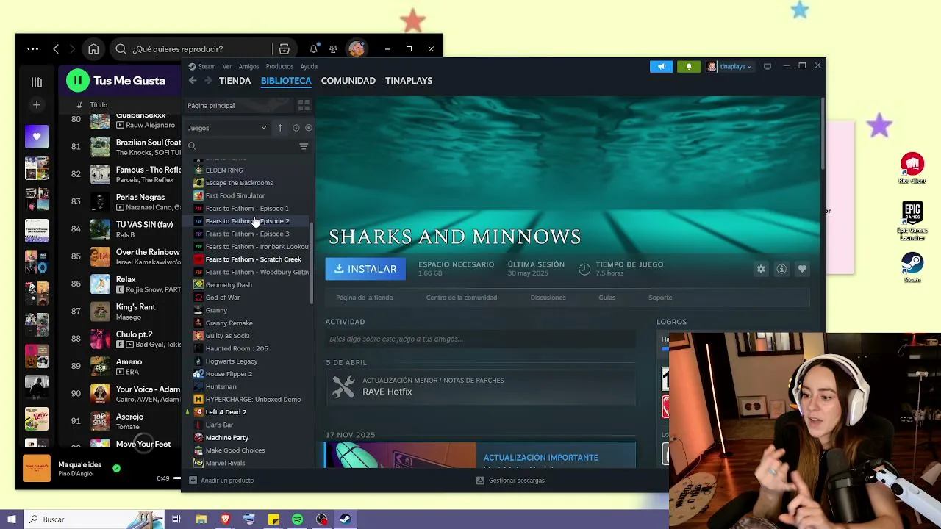The image size is (941, 529).
Task: Go to Spotify home icon
Action: pos(93,49)
